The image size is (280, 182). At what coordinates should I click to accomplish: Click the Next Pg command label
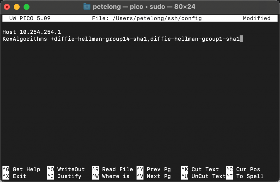pyautogui.click(x=159, y=176)
